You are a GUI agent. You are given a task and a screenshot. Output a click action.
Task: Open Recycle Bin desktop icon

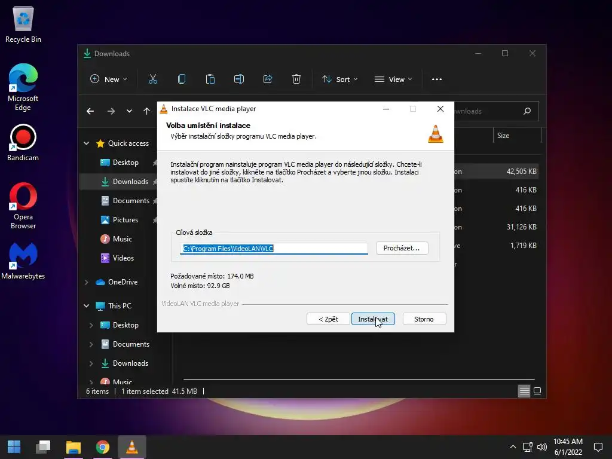click(x=23, y=25)
